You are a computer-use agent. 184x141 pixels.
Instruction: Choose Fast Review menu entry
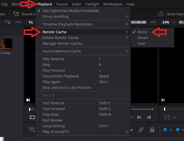click(83, 120)
